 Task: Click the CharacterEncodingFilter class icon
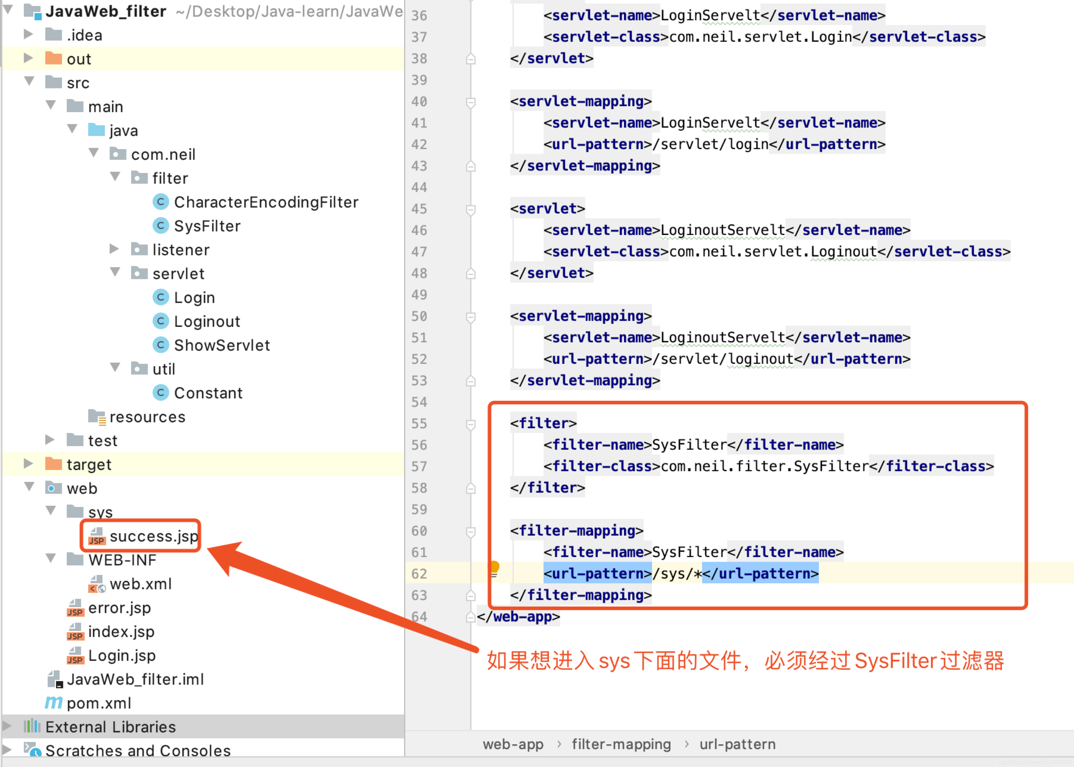(160, 202)
